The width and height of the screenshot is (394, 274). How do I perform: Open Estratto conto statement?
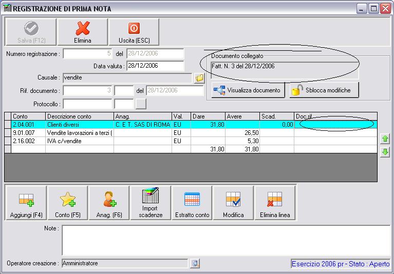(x=192, y=203)
